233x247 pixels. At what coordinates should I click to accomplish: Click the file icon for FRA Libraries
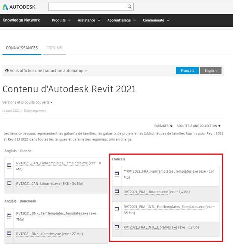coord(116,191)
